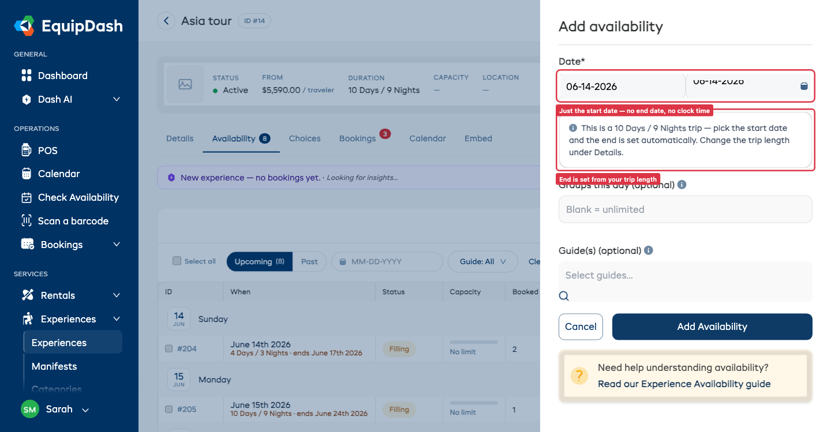Sort by the Status column header

(x=394, y=292)
